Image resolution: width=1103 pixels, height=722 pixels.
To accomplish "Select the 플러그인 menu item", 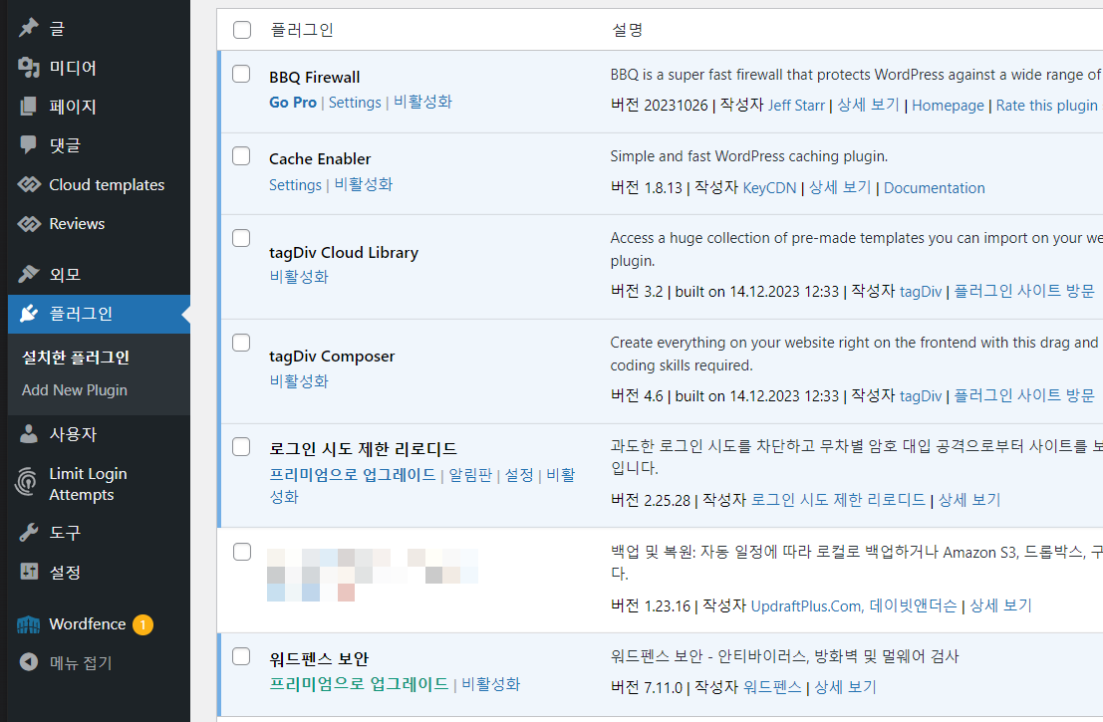I will 100,314.
